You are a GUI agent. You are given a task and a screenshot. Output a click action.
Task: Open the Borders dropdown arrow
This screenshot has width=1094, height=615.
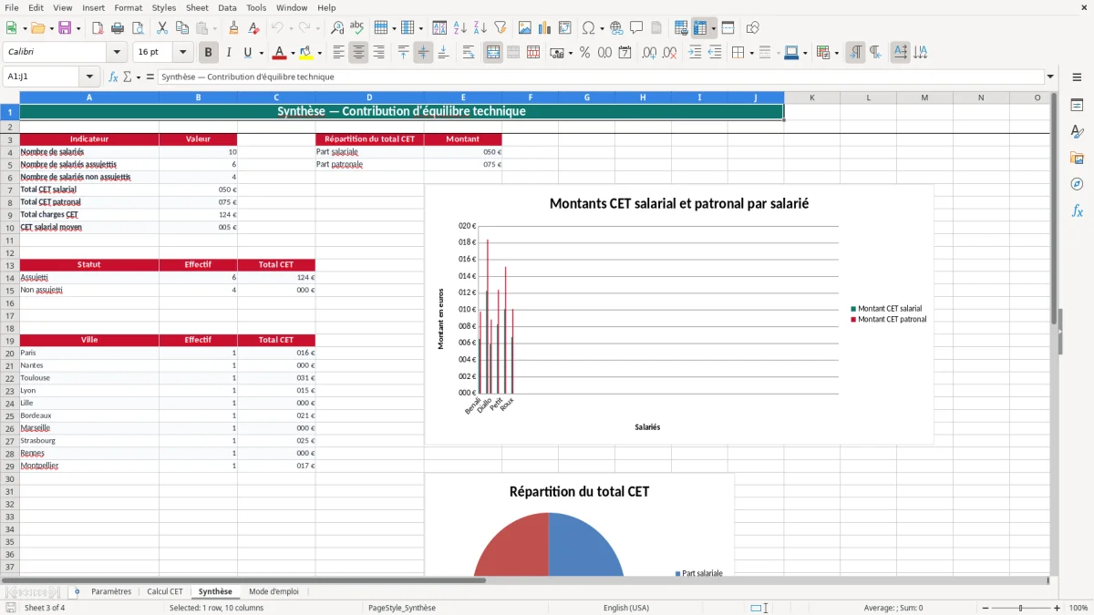click(x=751, y=53)
